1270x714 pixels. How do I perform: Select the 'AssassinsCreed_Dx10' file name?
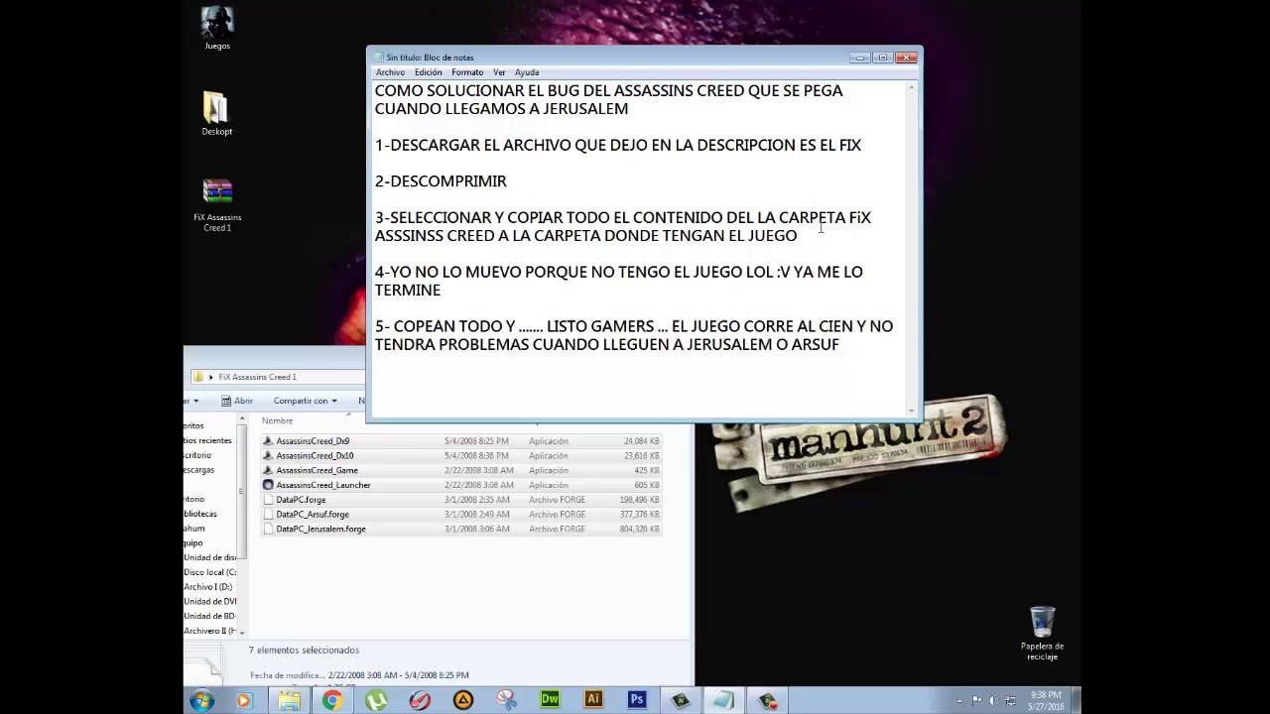point(315,456)
